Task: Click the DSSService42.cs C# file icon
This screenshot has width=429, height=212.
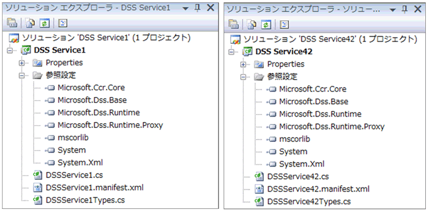Action: pyautogui.click(x=258, y=177)
